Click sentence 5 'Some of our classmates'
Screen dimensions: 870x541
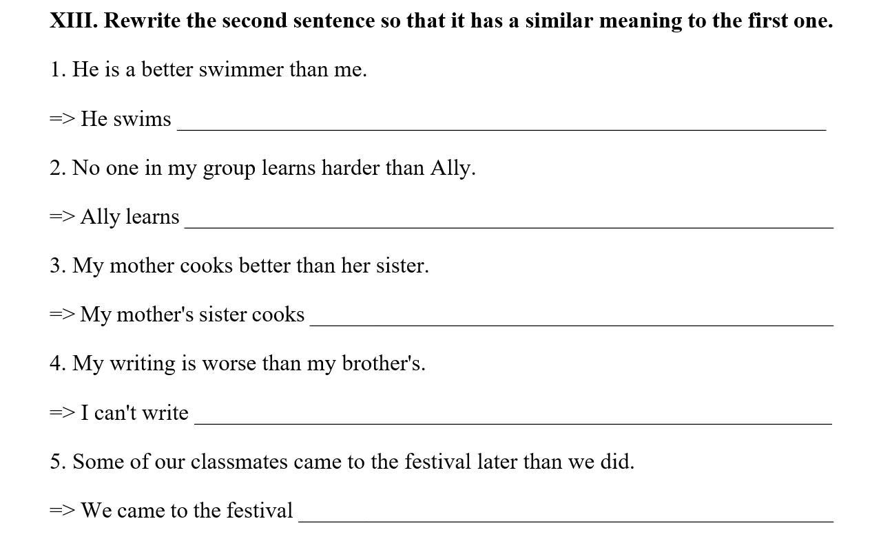click(x=342, y=461)
